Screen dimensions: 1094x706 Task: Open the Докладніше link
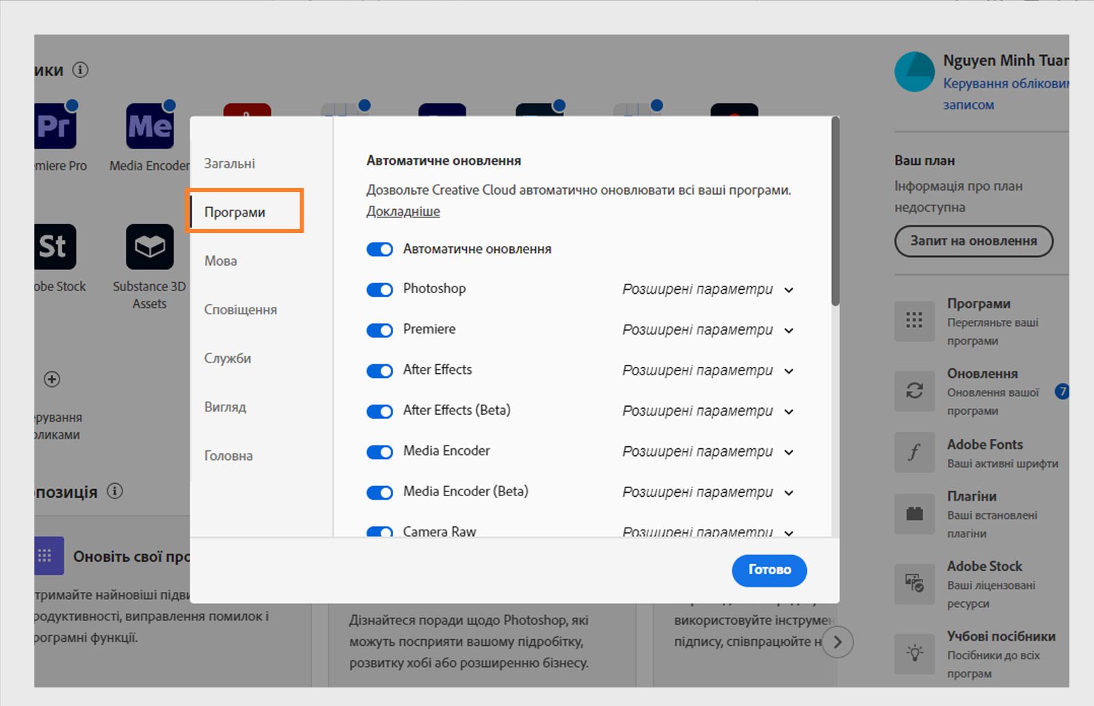[x=402, y=211]
